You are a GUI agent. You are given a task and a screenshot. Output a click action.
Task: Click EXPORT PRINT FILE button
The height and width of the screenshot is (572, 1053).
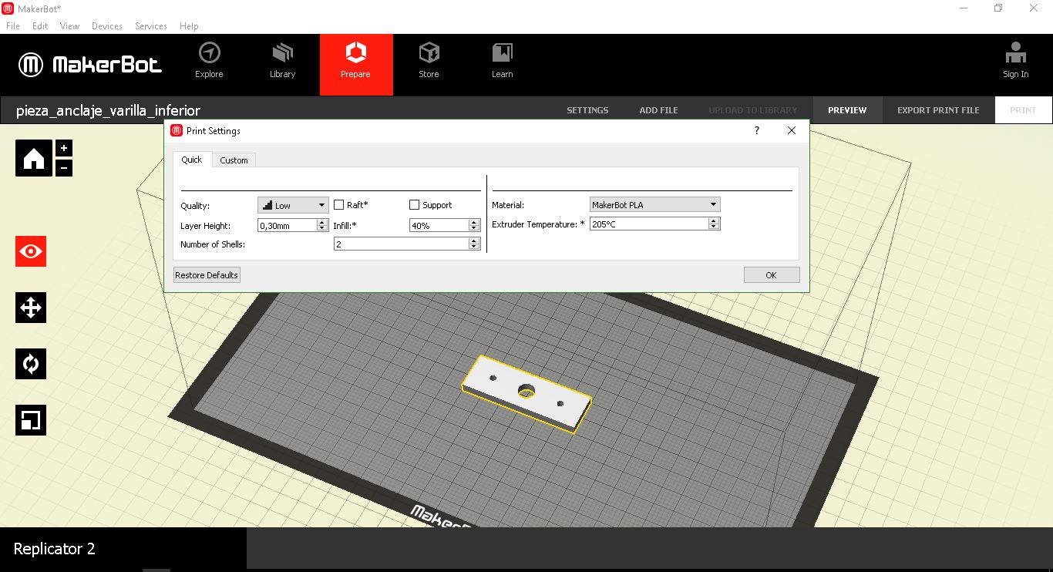coord(938,110)
